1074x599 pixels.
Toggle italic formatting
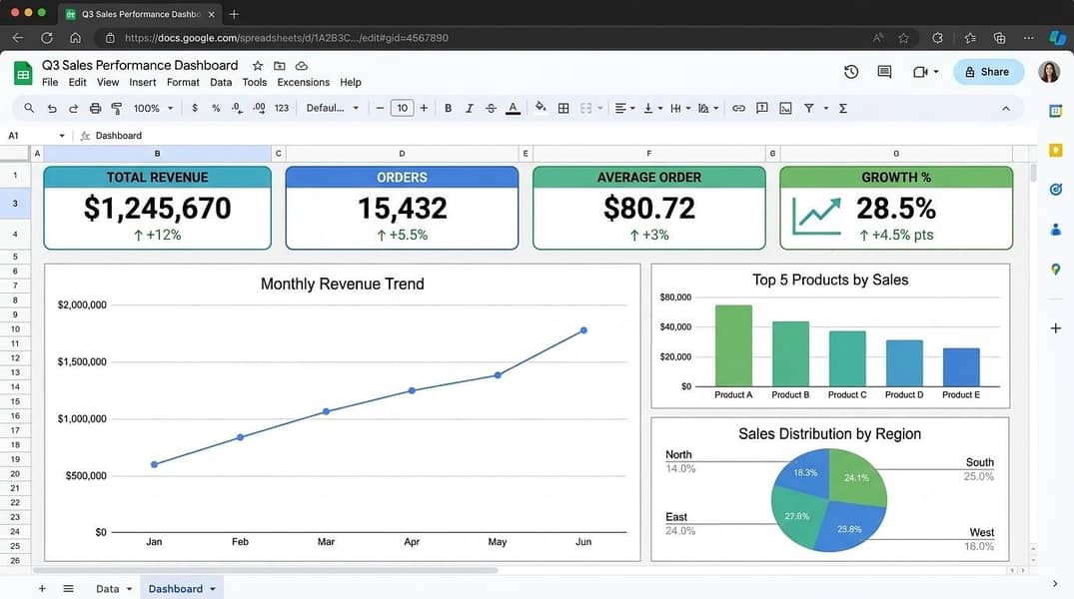click(470, 108)
